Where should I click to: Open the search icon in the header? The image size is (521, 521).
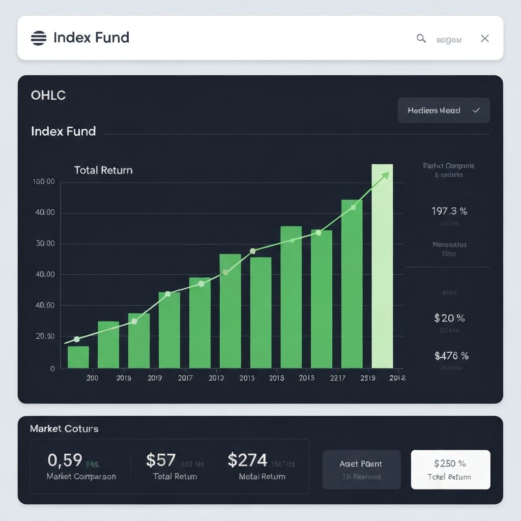point(421,38)
